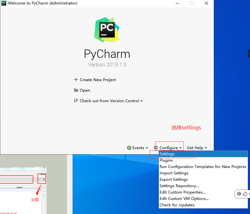Open the Events notifications link
Screen dimensions: 250x214
138,148
